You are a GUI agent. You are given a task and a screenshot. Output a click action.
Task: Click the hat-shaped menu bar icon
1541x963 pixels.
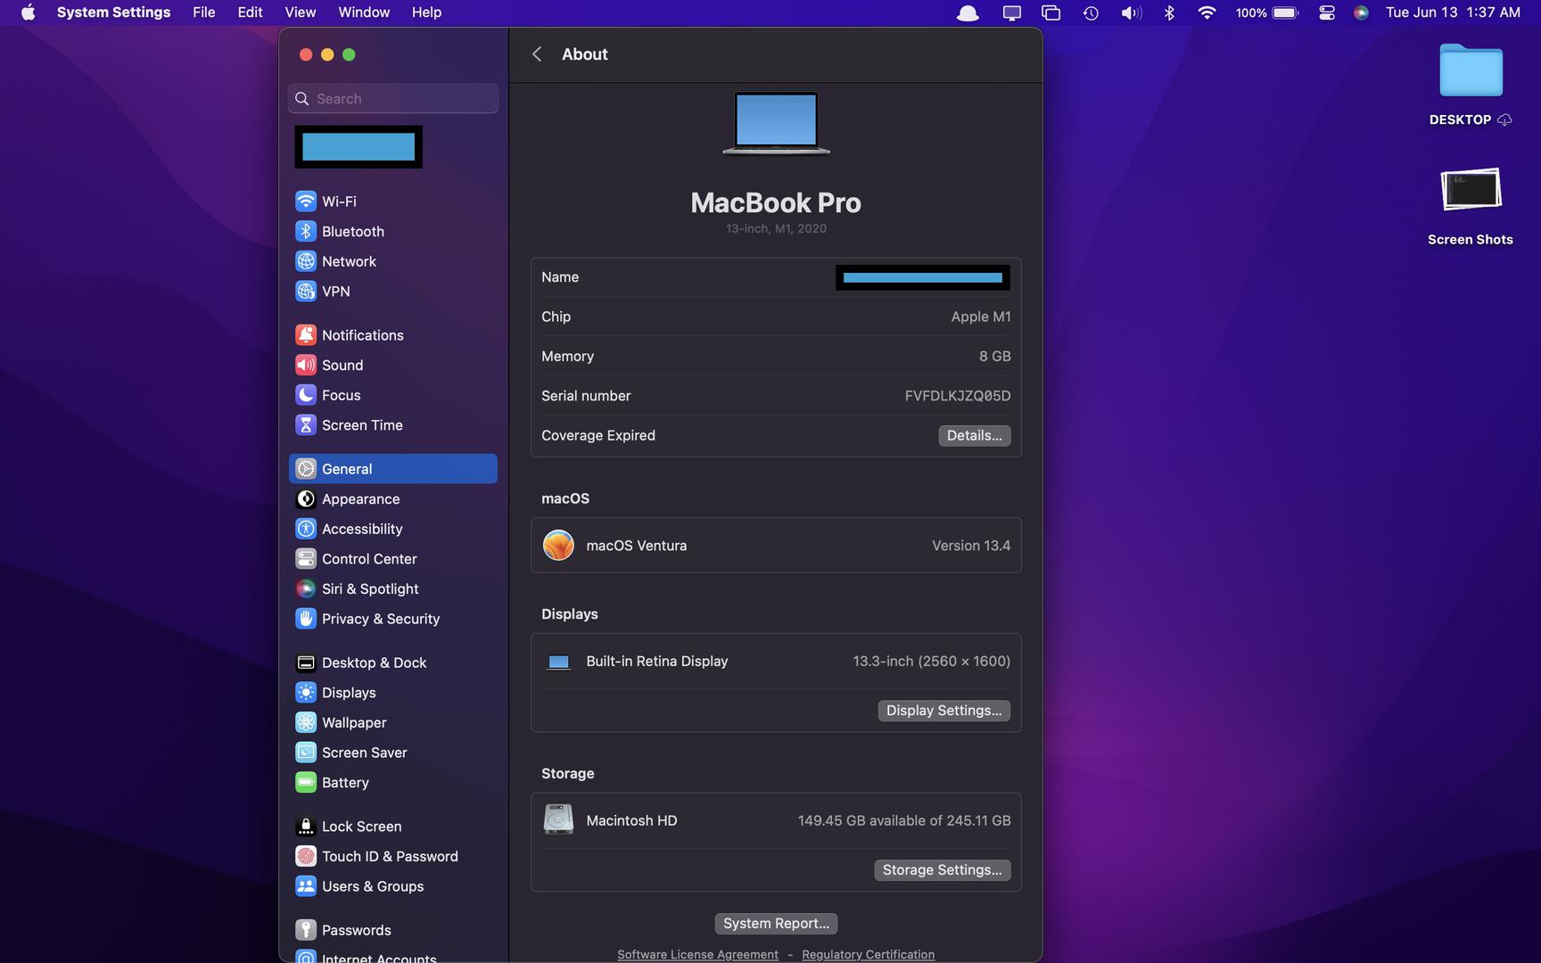click(968, 12)
